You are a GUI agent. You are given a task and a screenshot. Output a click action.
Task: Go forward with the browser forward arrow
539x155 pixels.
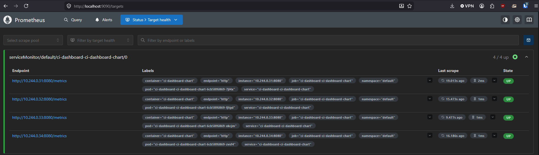(x=16, y=6)
